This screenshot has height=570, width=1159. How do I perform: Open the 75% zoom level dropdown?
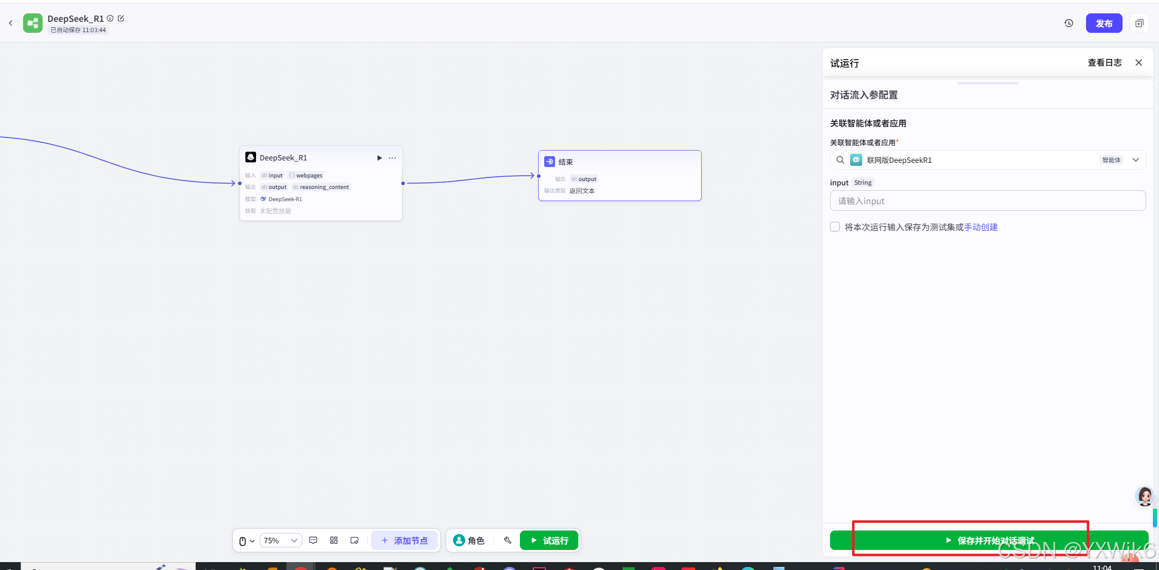click(x=281, y=541)
